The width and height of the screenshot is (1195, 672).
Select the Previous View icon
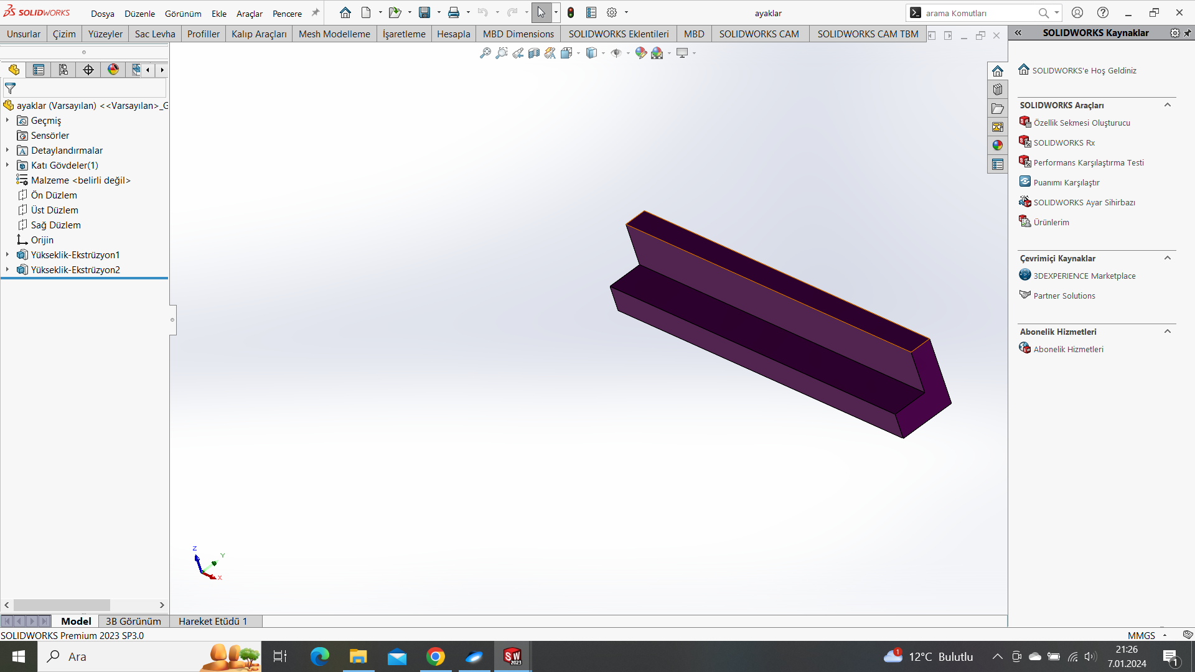click(x=518, y=54)
